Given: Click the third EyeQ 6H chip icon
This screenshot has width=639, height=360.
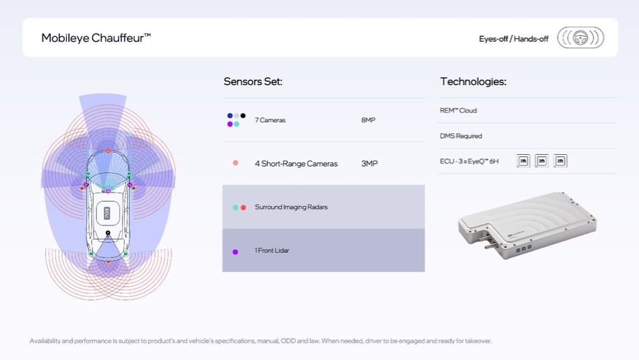Looking at the screenshot, I should (x=559, y=161).
